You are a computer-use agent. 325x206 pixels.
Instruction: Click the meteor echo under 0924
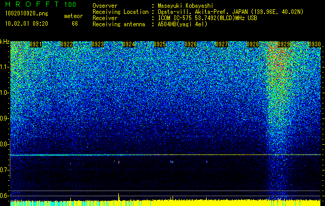point(119,162)
